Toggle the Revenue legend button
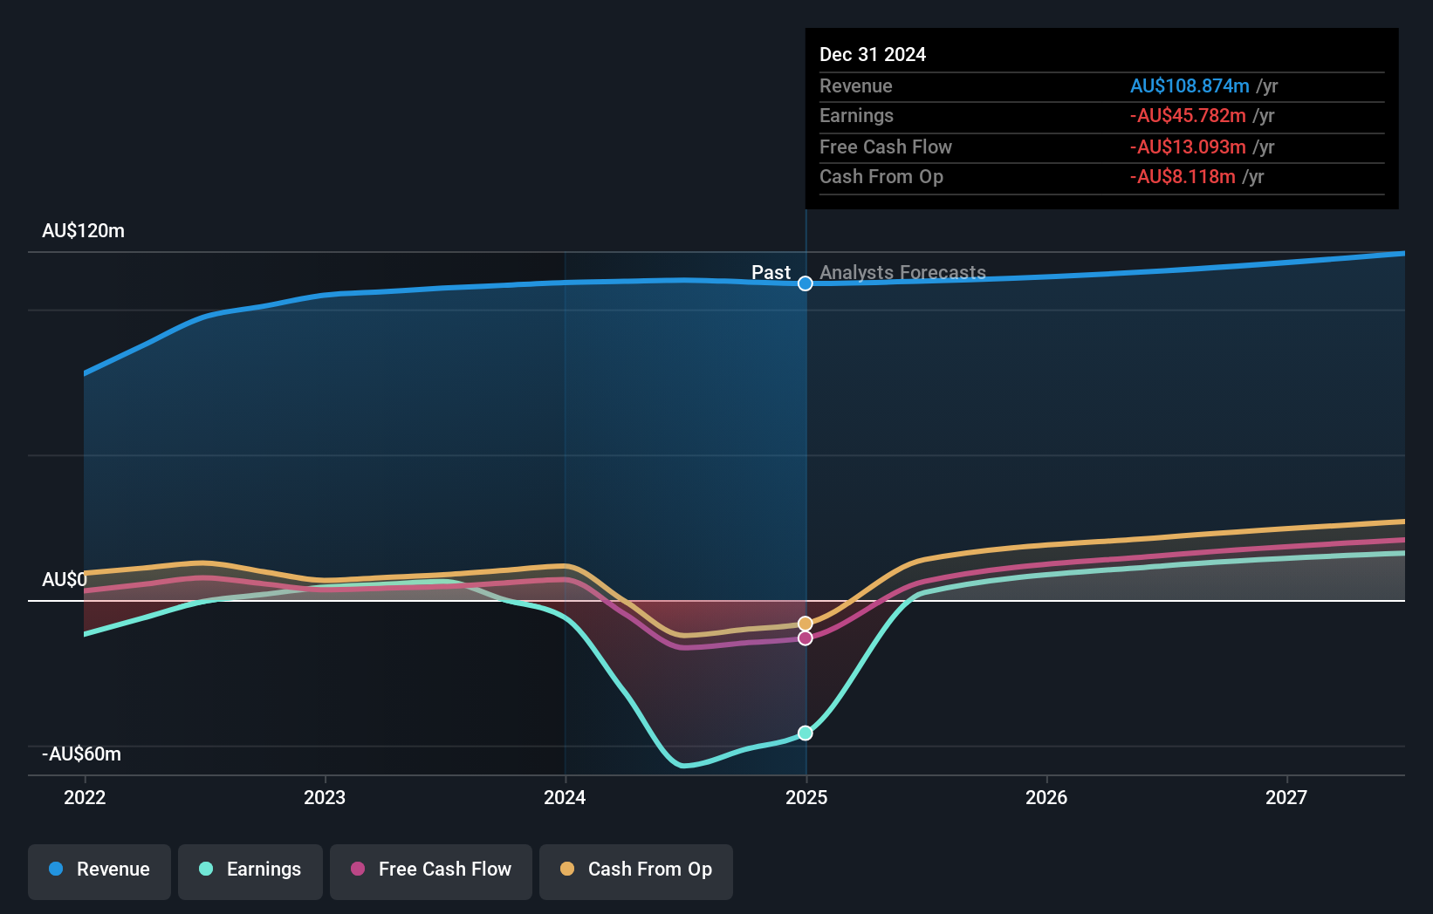Viewport: 1433px width, 914px height. point(99,871)
